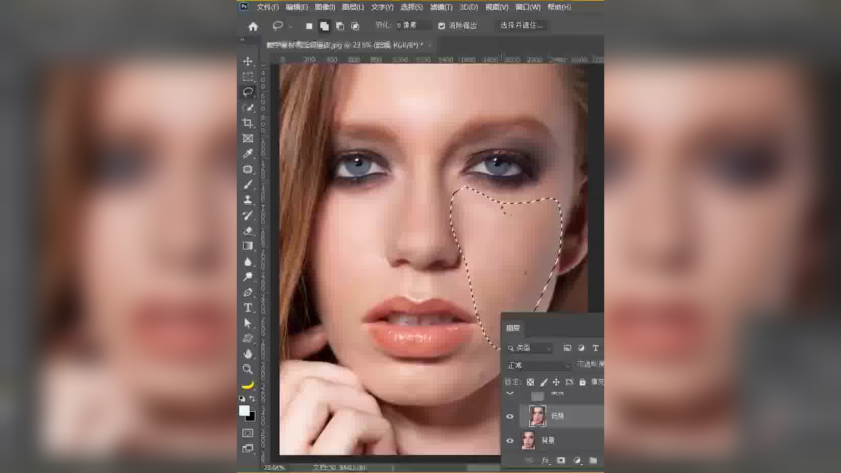Select the Blur tool

tap(248, 262)
